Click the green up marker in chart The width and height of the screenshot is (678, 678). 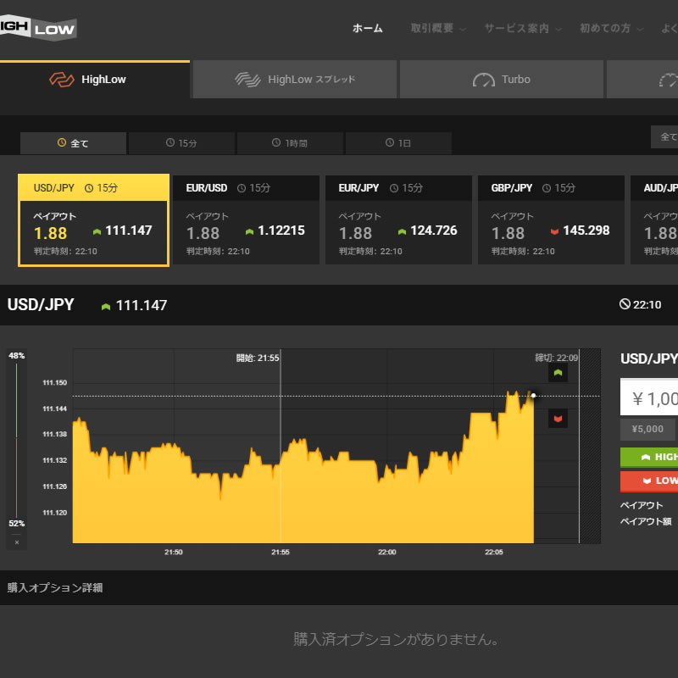(558, 373)
